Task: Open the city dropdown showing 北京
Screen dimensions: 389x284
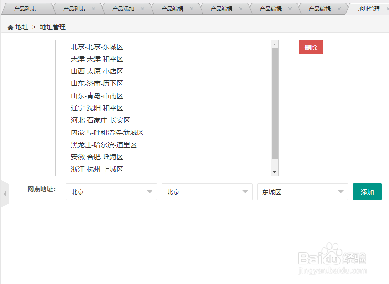Action: point(207,192)
